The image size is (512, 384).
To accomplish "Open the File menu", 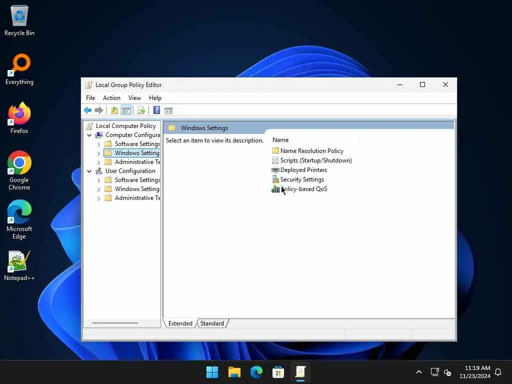I will tap(90, 98).
